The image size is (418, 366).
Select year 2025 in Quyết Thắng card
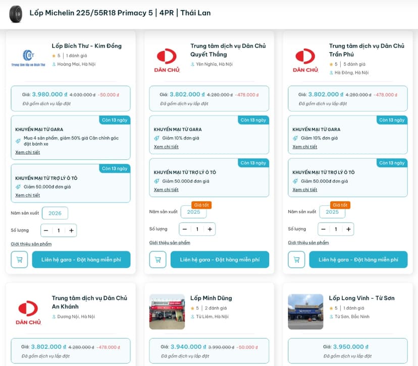point(193,212)
